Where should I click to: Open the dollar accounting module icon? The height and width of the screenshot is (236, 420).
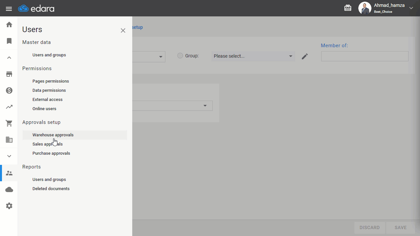click(9, 90)
